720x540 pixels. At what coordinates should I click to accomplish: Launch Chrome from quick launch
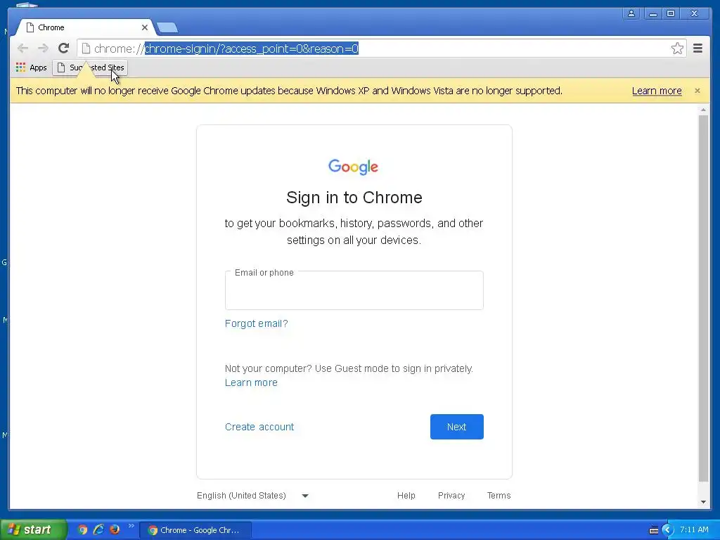tap(83, 530)
